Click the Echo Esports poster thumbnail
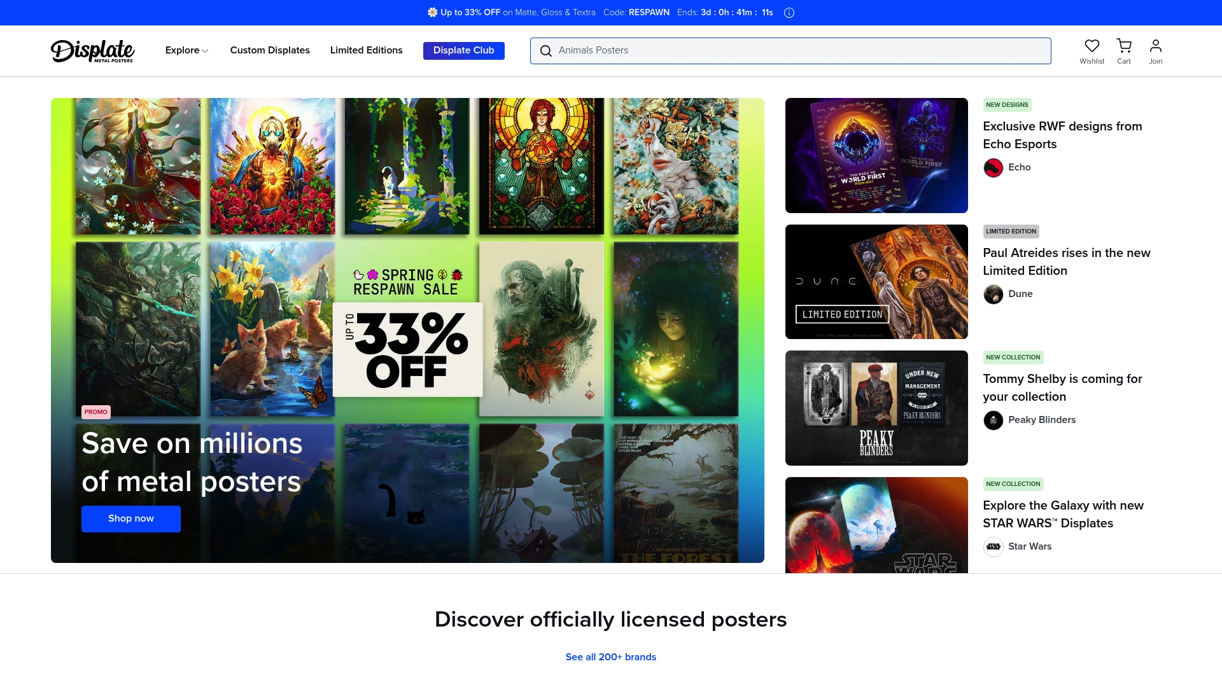 [x=876, y=155]
